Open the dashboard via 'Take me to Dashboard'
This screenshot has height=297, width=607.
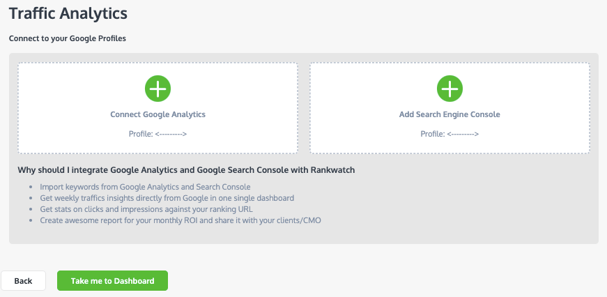(x=112, y=281)
